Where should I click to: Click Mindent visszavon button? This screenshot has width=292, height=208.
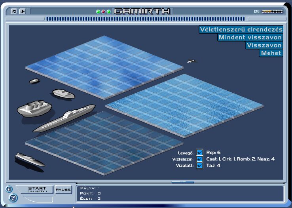(x=250, y=37)
